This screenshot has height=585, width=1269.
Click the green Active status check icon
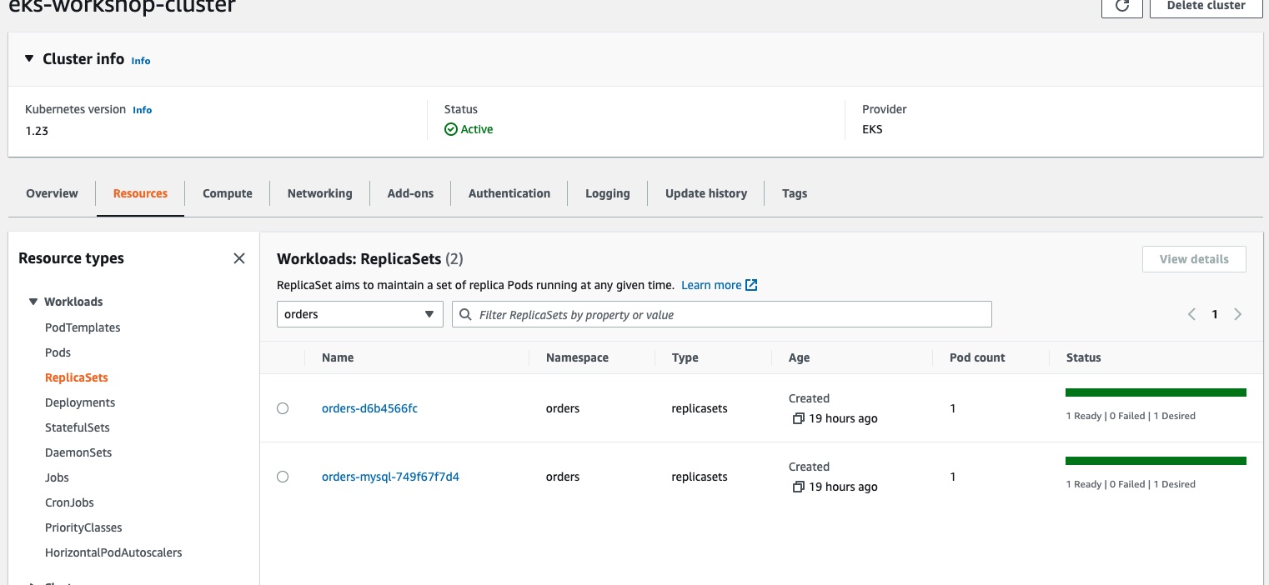pyautogui.click(x=451, y=129)
